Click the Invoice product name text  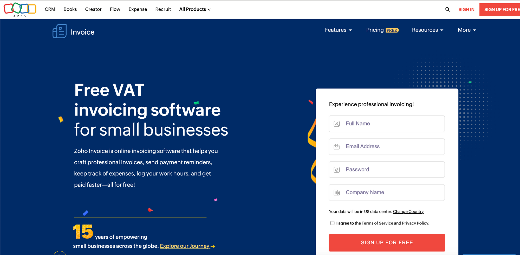(x=83, y=32)
